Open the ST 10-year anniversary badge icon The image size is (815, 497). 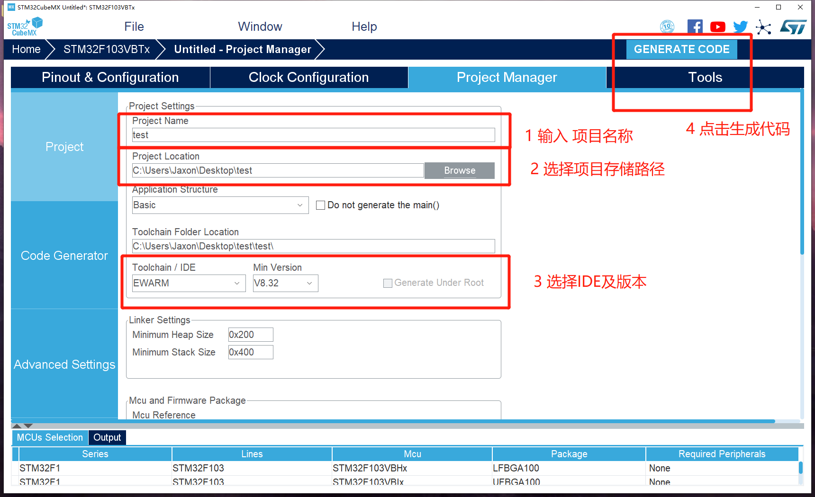tap(667, 27)
